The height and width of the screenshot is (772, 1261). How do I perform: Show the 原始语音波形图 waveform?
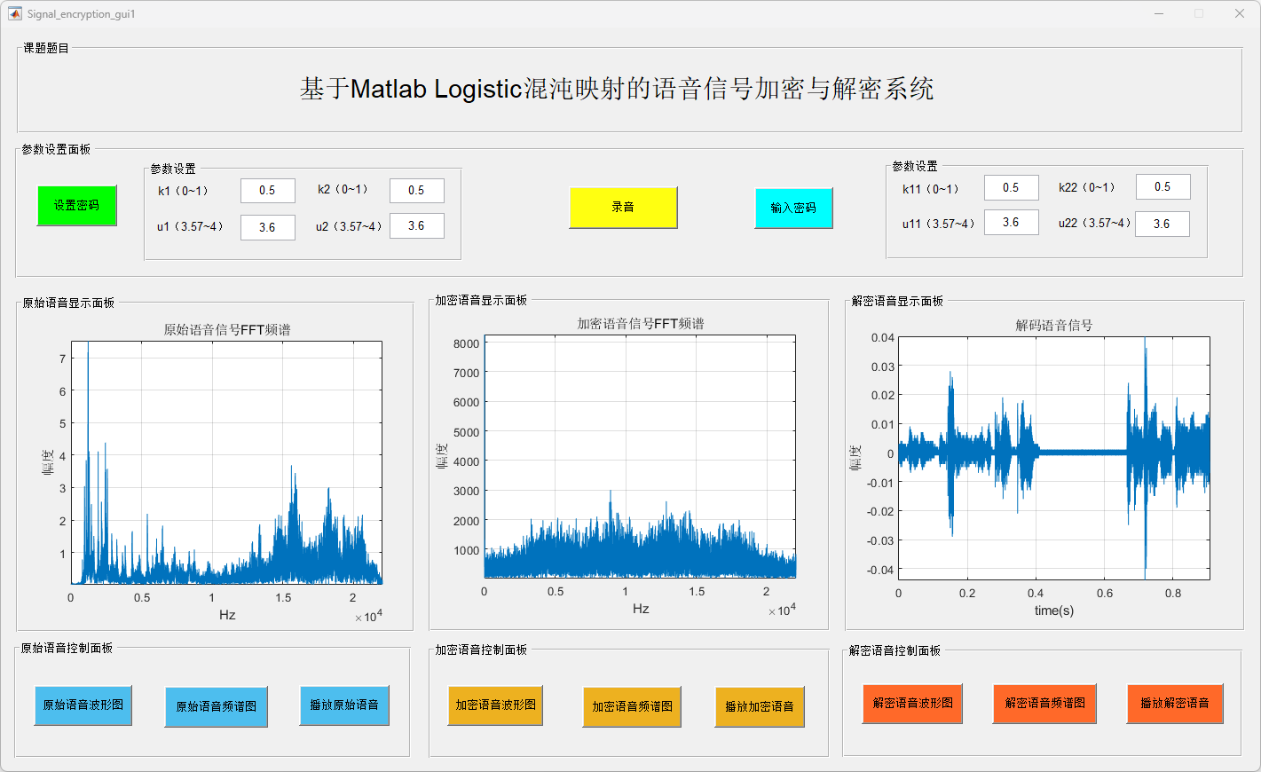coord(83,705)
